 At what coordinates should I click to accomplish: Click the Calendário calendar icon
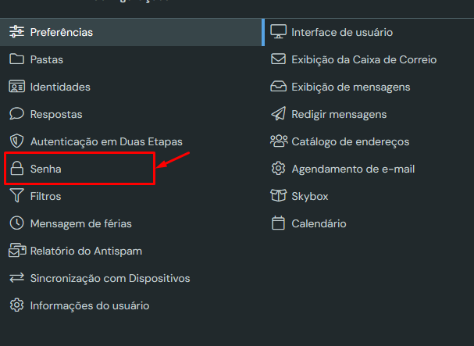click(278, 223)
